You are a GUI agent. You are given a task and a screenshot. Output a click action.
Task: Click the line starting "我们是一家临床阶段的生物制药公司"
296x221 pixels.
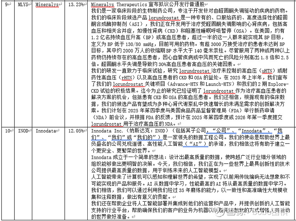190,11
